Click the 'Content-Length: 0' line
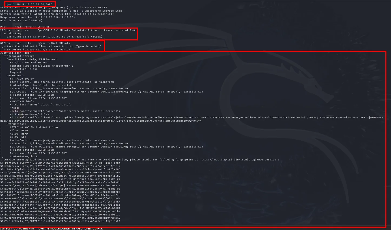 point(24,156)
